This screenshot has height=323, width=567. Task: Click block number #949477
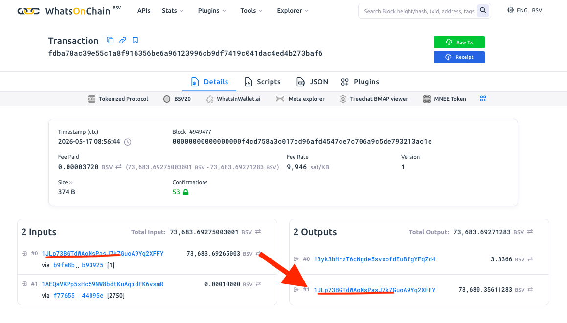[x=200, y=132]
